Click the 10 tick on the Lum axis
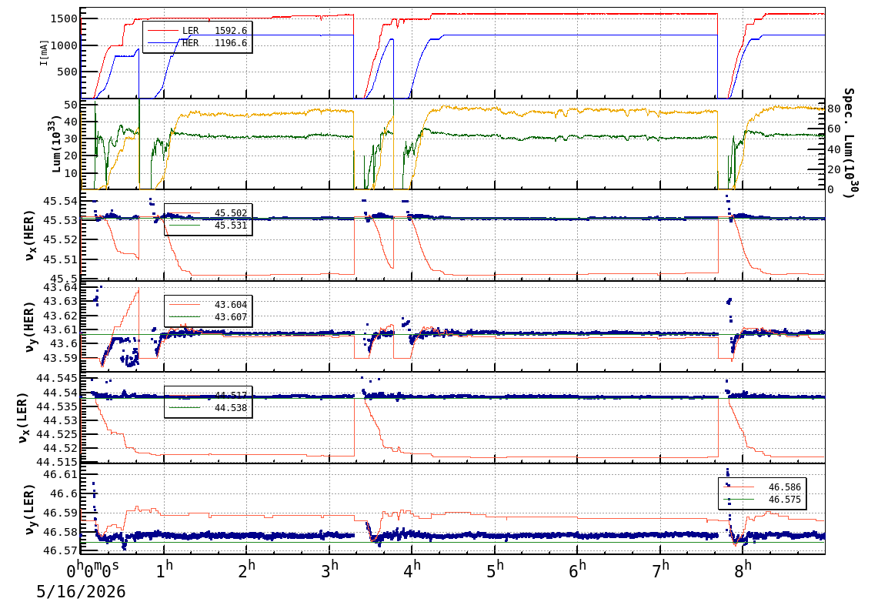This screenshot has width=888, height=602. click(x=71, y=172)
